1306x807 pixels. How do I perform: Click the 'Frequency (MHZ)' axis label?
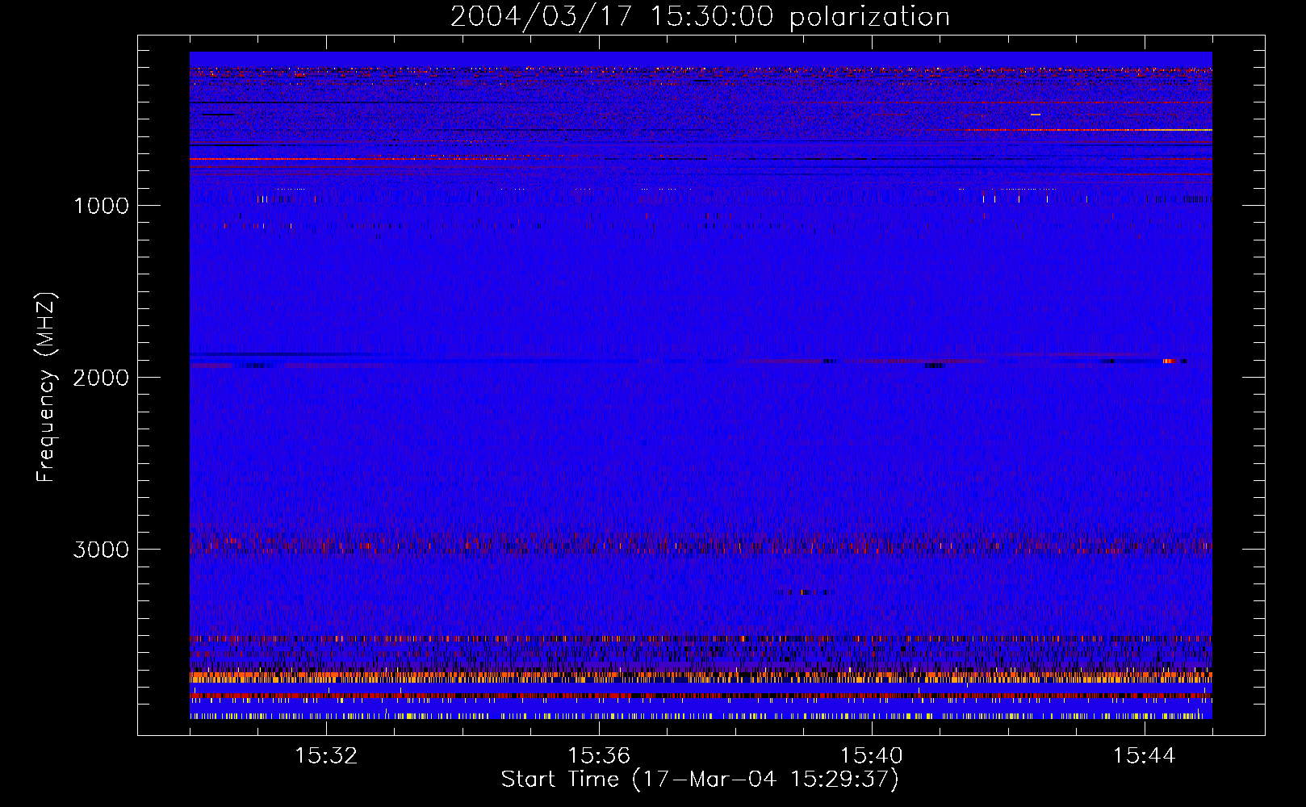click(46, 388)
